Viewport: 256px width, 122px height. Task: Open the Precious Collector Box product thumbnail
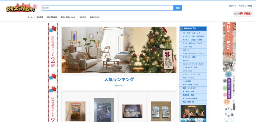[132, 111]
